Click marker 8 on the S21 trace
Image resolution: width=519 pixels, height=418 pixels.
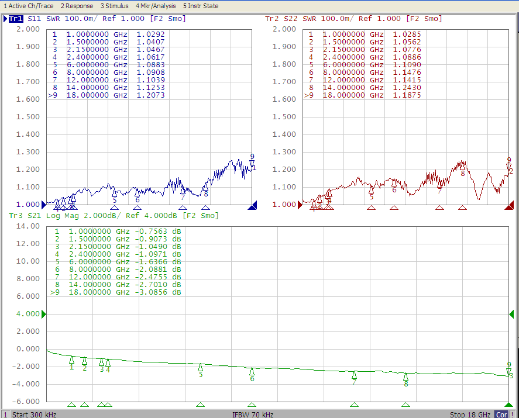pyautogui.click(x=406, y=376)
